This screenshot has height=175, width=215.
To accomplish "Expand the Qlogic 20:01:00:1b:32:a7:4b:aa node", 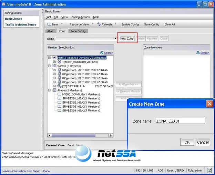I will (x=54, y=74).
